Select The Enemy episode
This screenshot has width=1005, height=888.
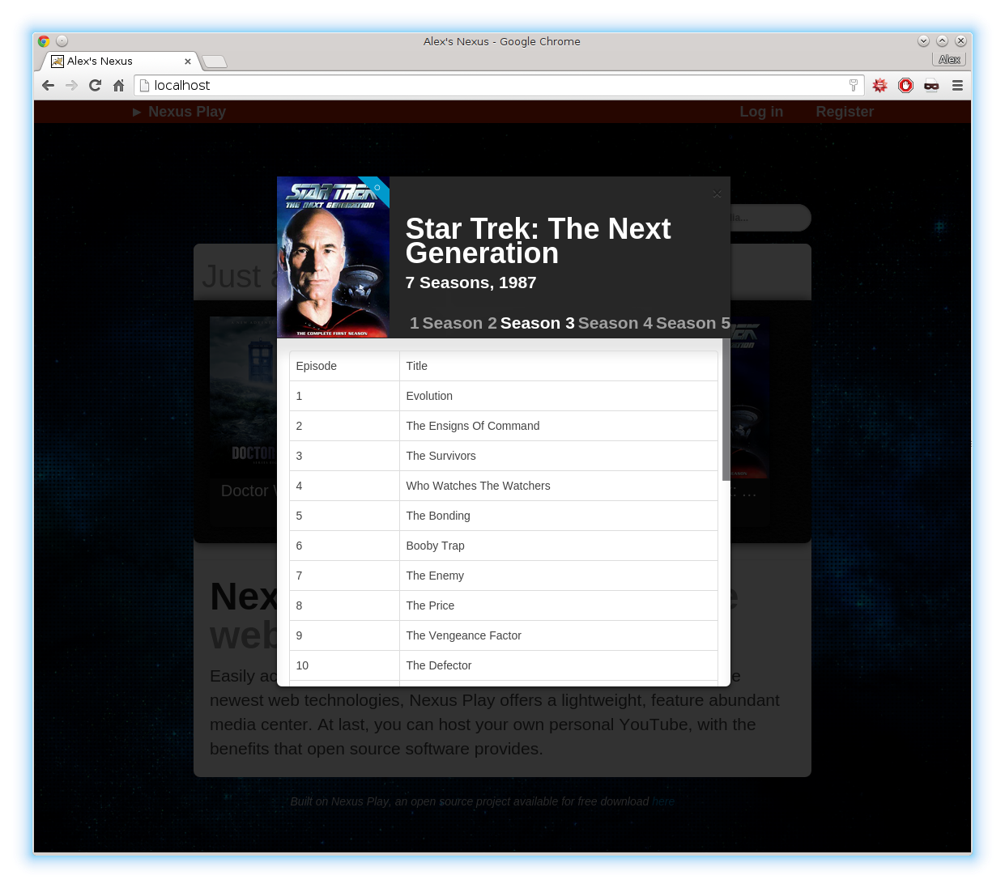(x=504, y=576)
